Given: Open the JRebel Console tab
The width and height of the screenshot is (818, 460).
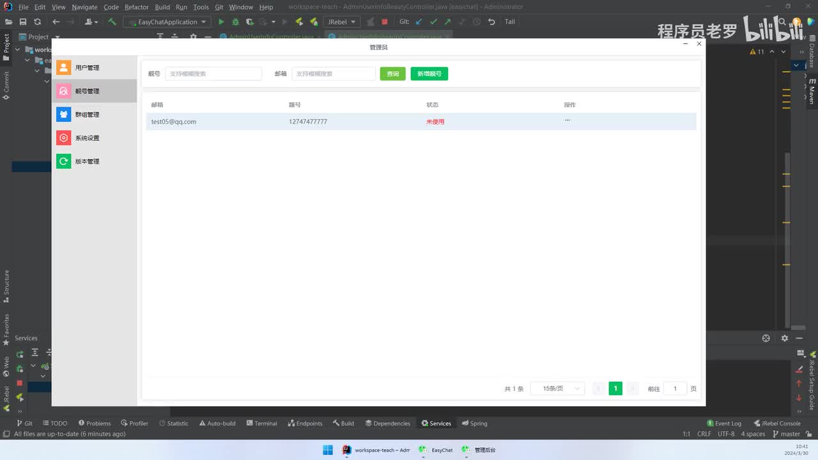Looking at the screenshot, I should point(777,423).
